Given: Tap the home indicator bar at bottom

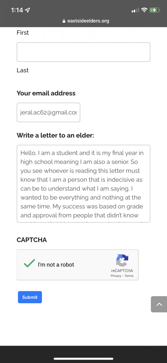Looking at the screenshot, I should coord(83,359).
